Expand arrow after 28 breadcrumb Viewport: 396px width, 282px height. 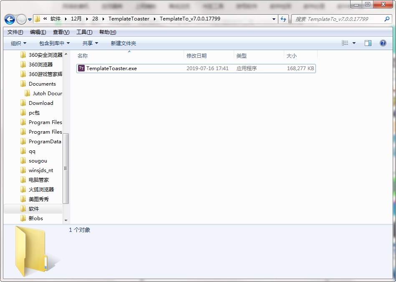tap(103, 19)
